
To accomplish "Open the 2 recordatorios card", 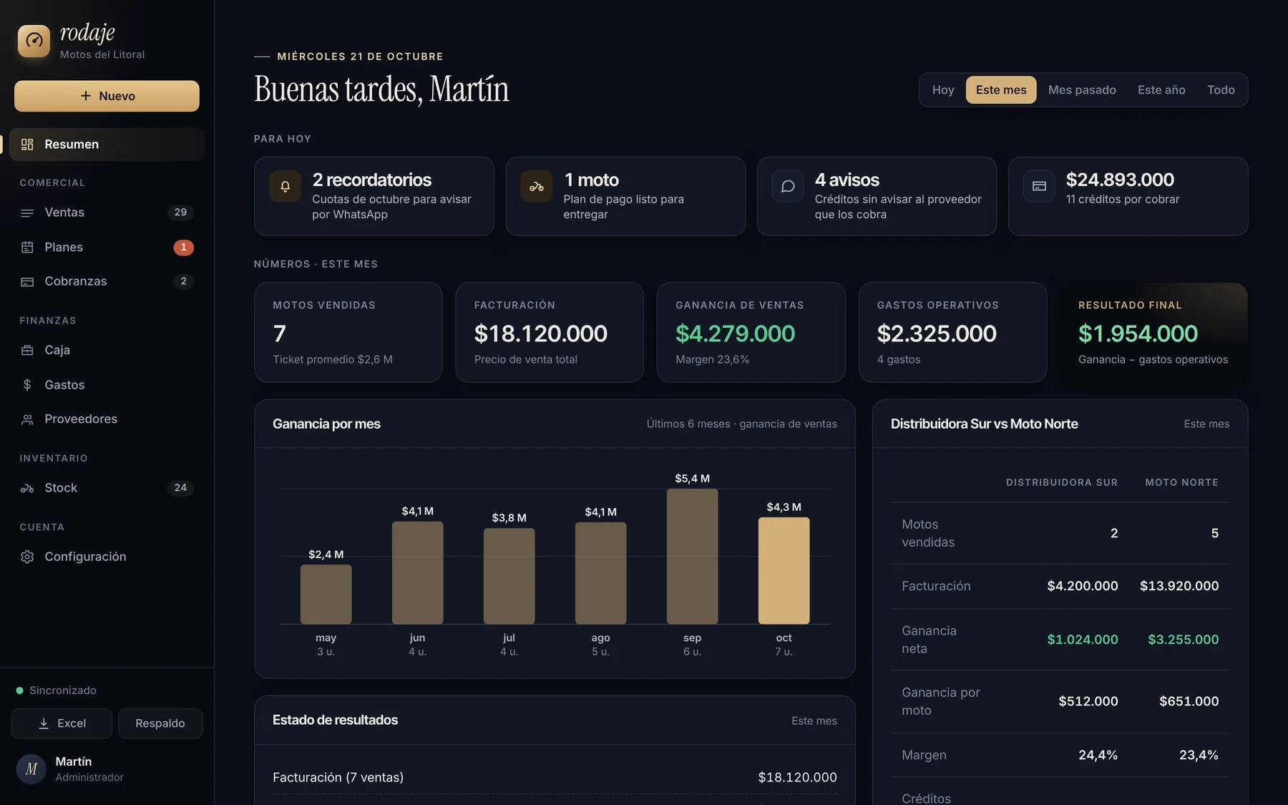I will click(374, 196).
